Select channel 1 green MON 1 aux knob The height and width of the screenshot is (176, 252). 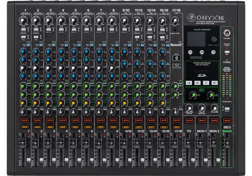point(23,86)
